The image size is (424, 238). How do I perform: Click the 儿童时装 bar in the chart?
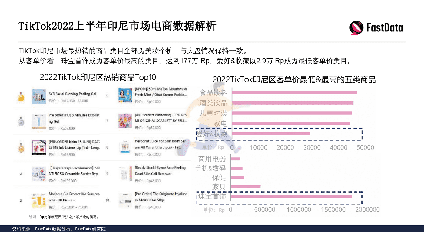click(x=292, y=113)
